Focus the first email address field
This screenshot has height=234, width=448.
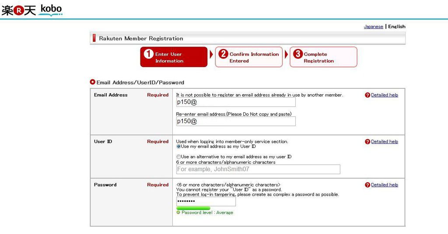236,102
